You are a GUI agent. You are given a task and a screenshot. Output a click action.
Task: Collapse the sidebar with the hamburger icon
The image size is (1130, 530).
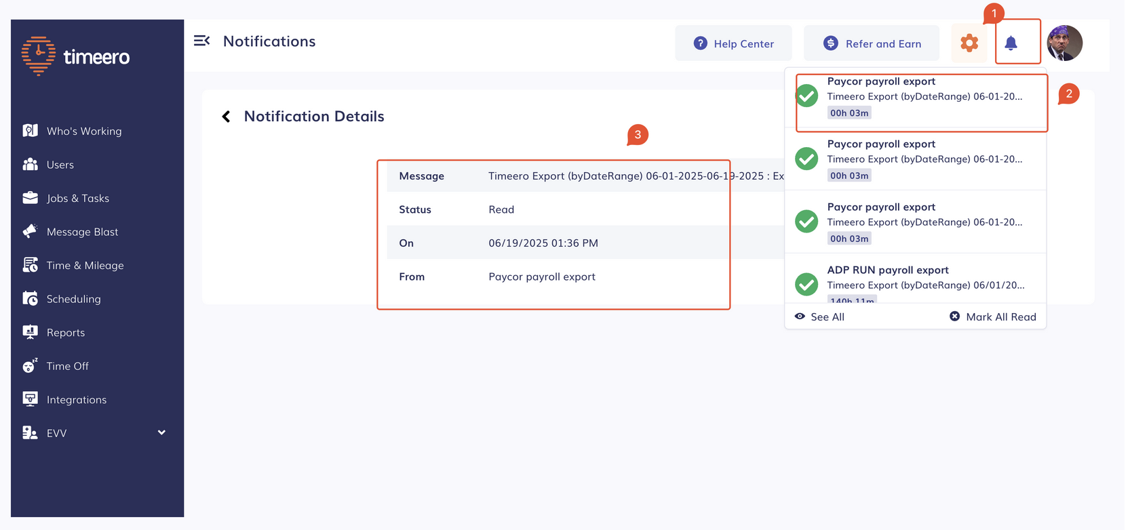[x=201, y=41]
